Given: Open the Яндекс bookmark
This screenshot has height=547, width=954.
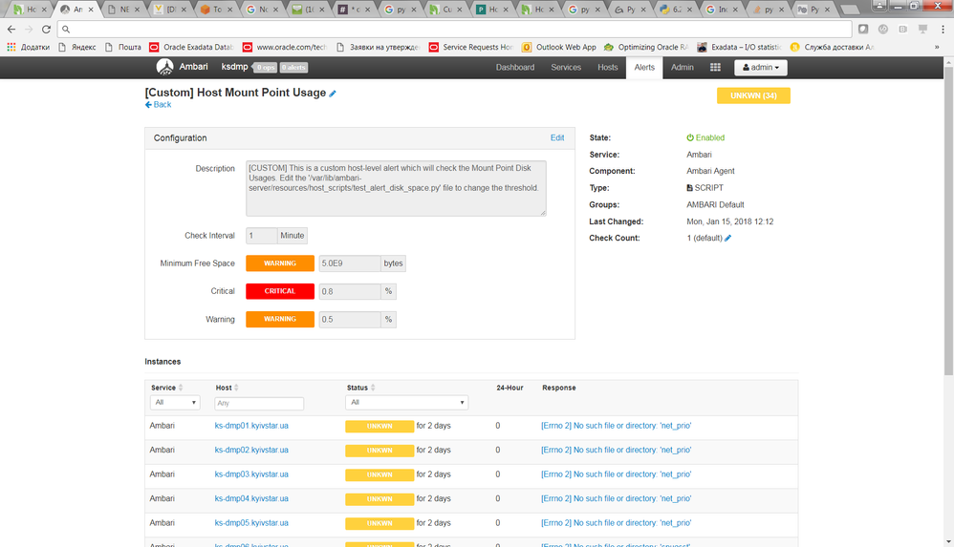Looking at the screenshot, I should pos(77,47).
